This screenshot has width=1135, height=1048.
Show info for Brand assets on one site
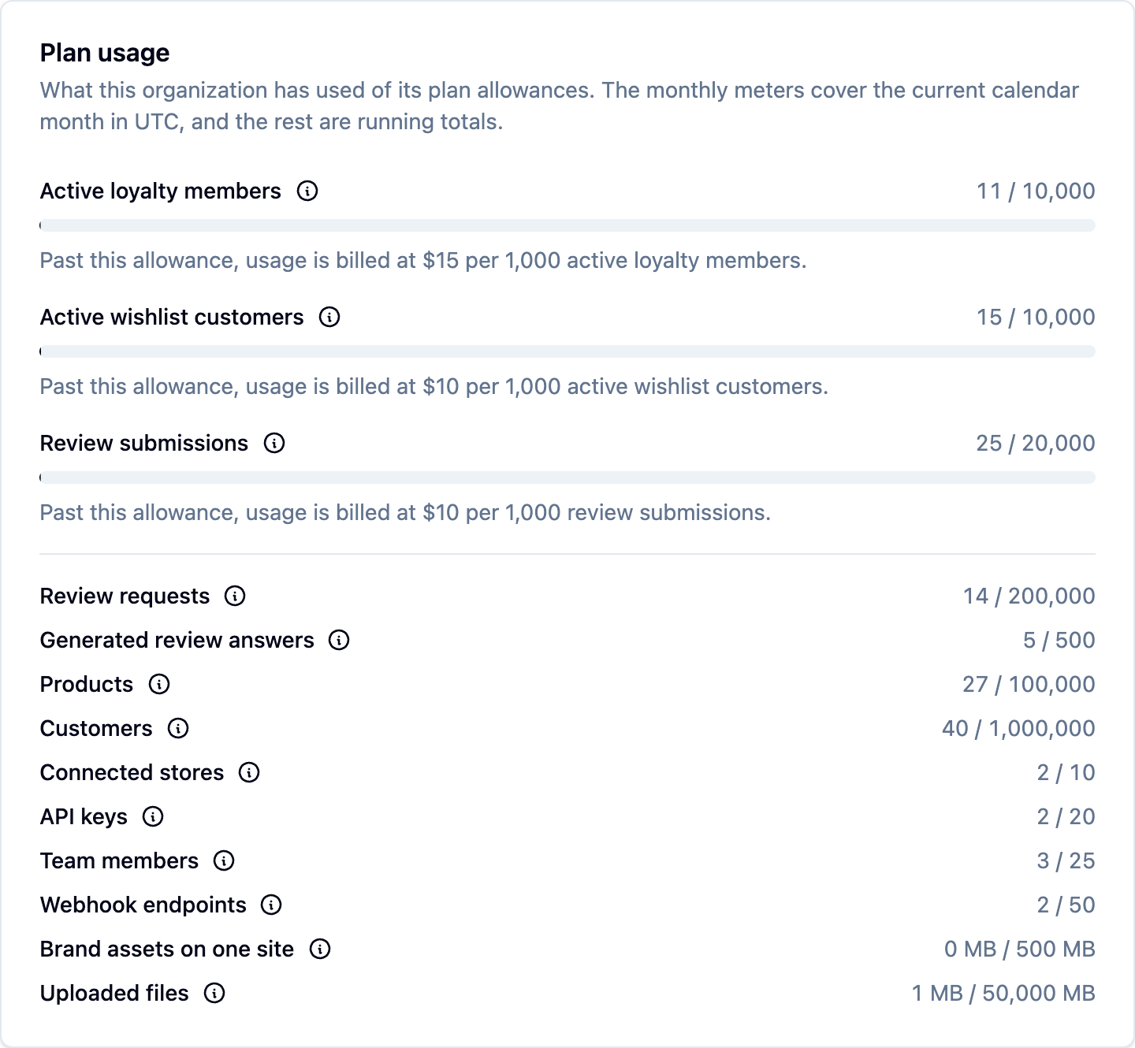click(x=320, y=949)
